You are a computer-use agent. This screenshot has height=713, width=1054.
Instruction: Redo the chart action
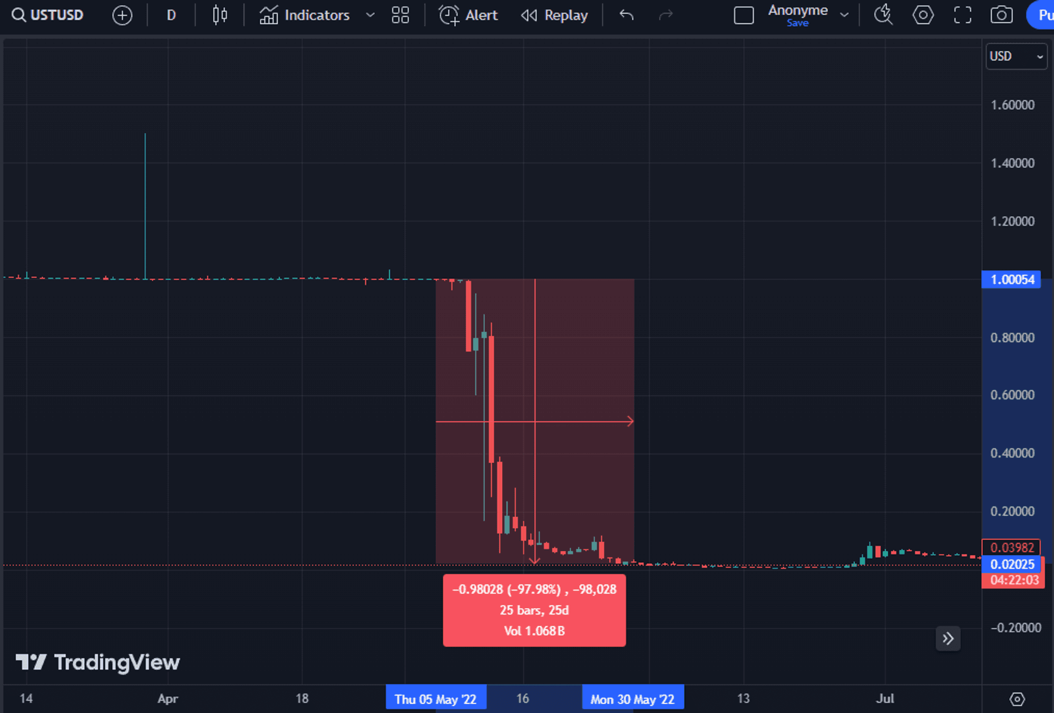(666, 15)
